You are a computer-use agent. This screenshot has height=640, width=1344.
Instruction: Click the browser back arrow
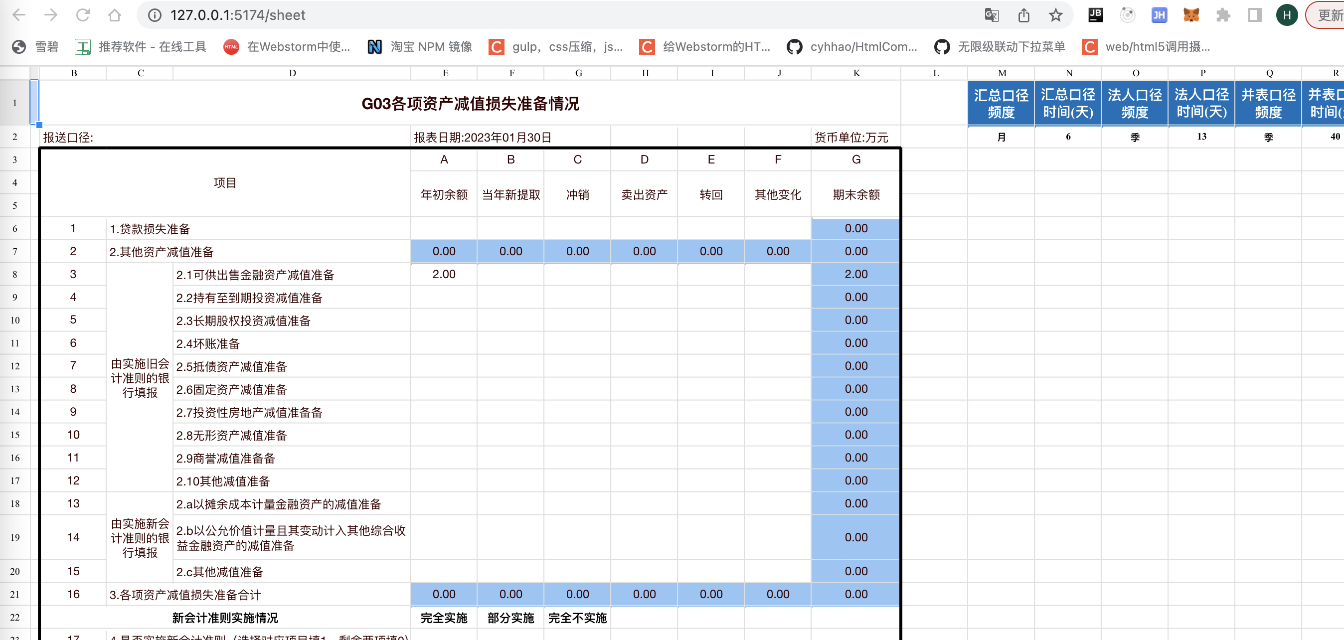(19, 15)
